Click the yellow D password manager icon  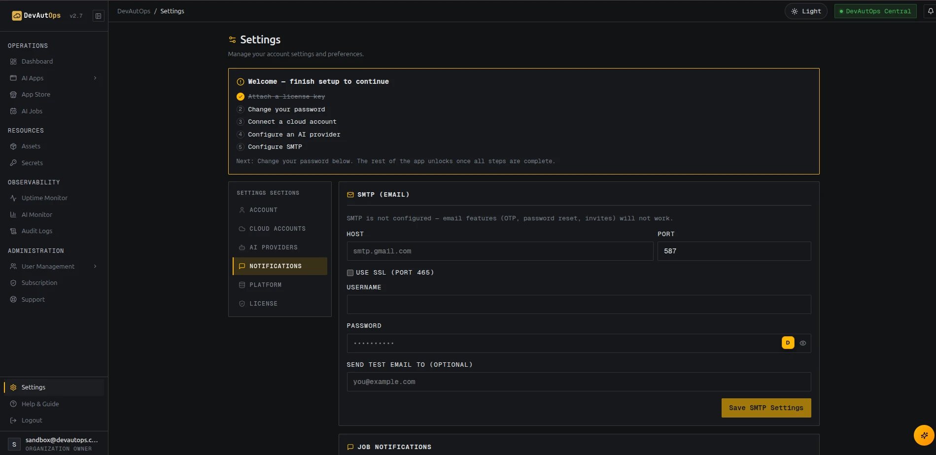point(788,343)
